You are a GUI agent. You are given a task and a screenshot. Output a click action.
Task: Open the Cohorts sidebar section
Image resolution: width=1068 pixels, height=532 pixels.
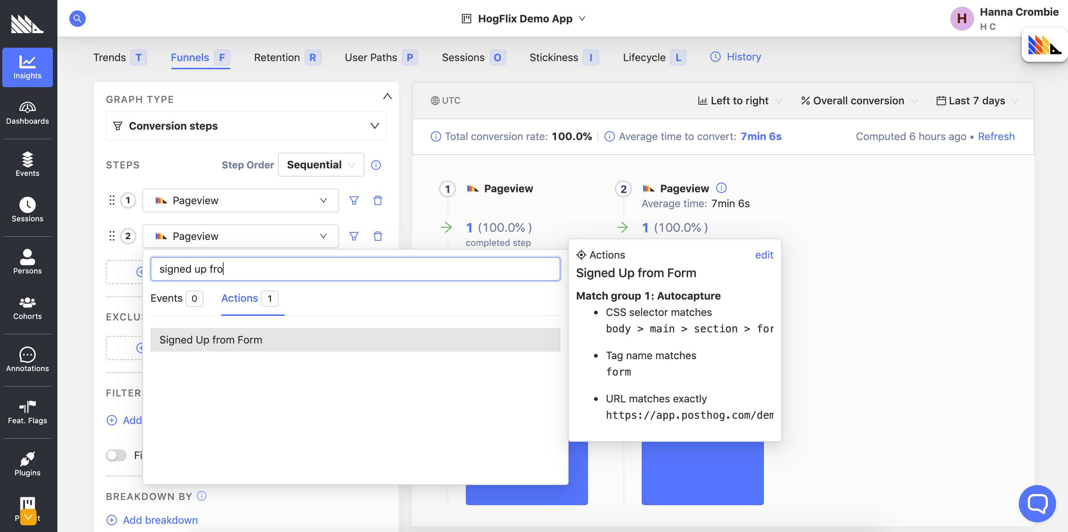(x=27, y=308)
